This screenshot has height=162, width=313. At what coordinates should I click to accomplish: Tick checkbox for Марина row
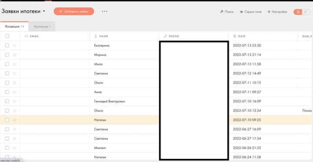(7, 55)
